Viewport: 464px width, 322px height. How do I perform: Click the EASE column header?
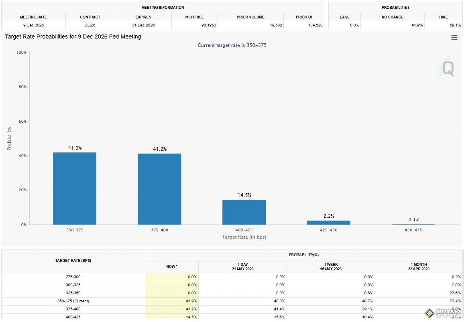344,17
